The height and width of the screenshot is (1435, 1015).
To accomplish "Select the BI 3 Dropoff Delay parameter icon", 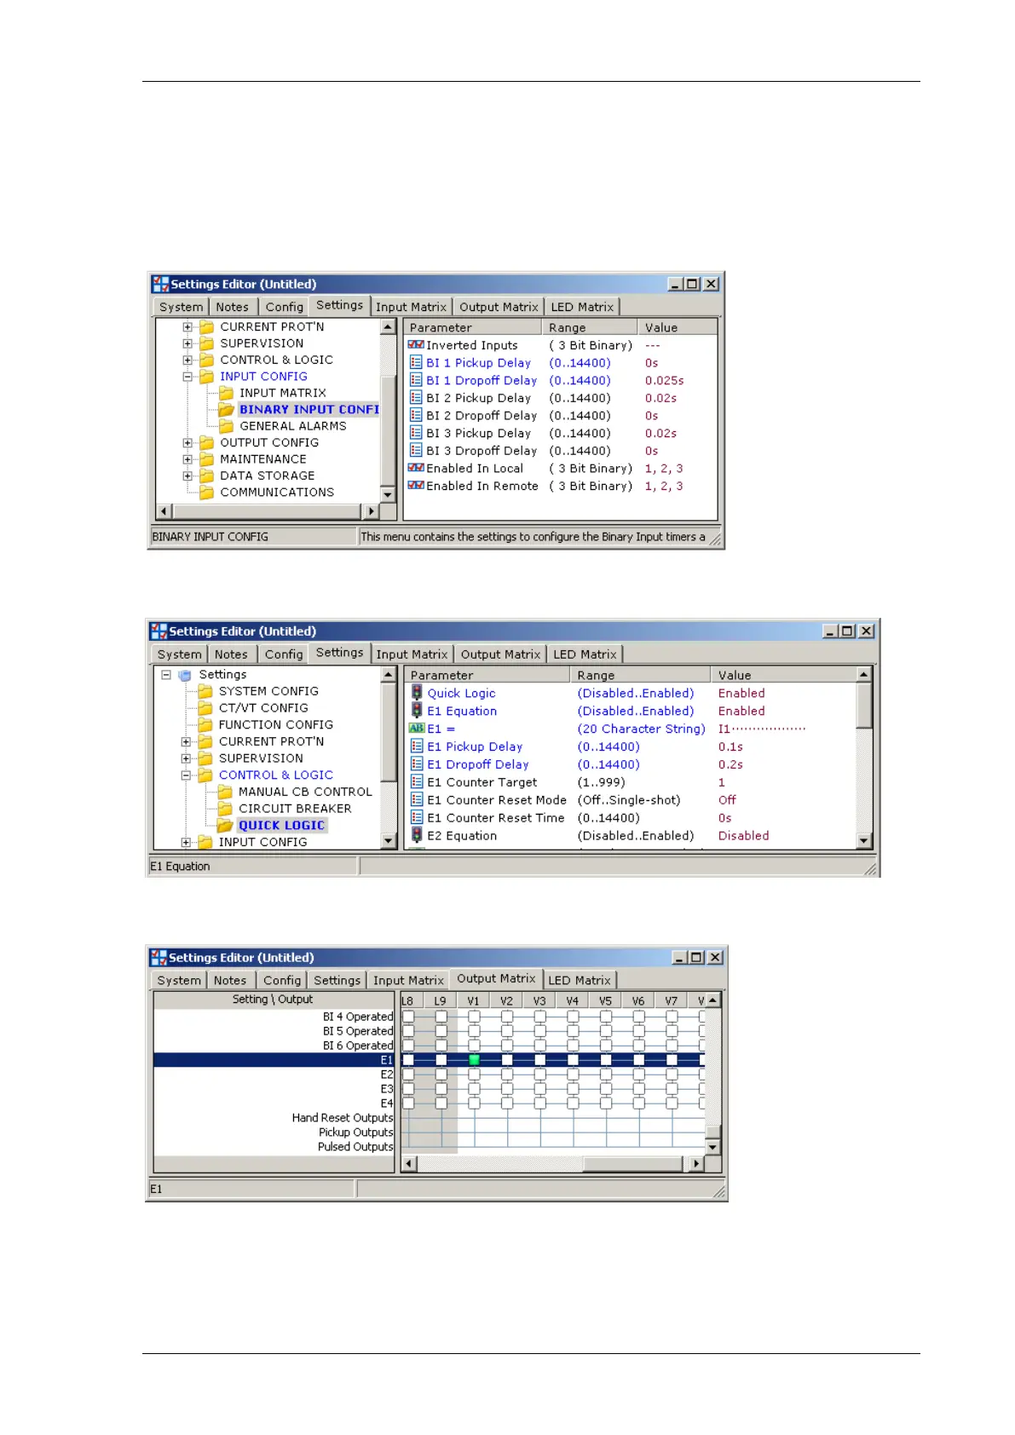I will pyautogui.click(x=416, y=450).
